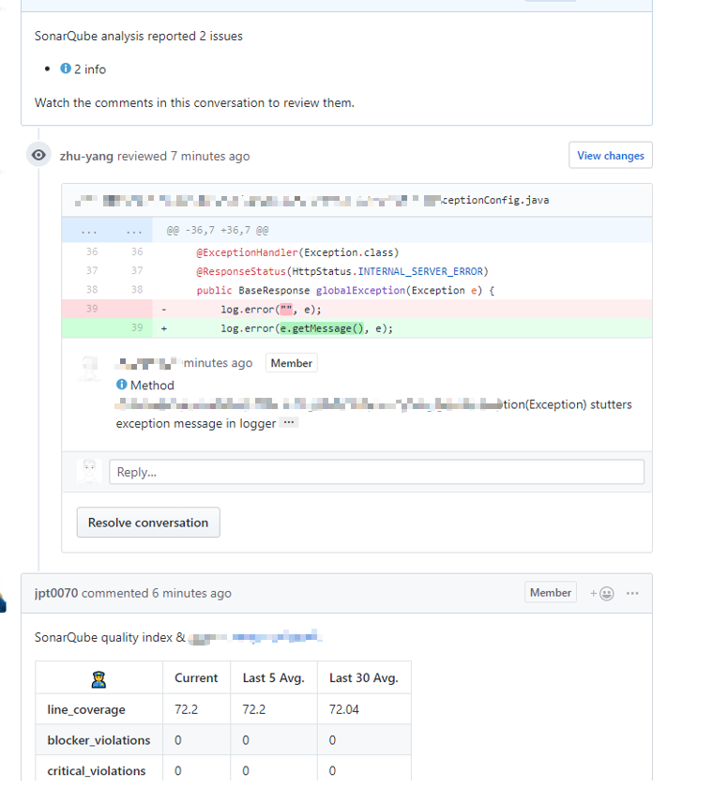713x805 pixels.
Task: Click the Member badge in the review thread
Action: (x=291, y=362)
